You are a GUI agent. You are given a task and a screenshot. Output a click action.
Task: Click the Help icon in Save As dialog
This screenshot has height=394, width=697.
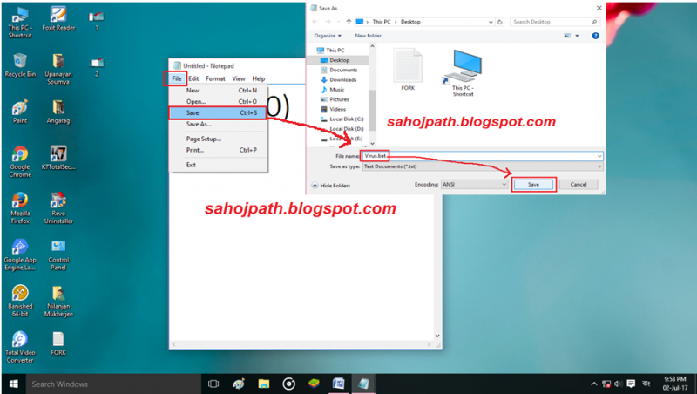596,36
